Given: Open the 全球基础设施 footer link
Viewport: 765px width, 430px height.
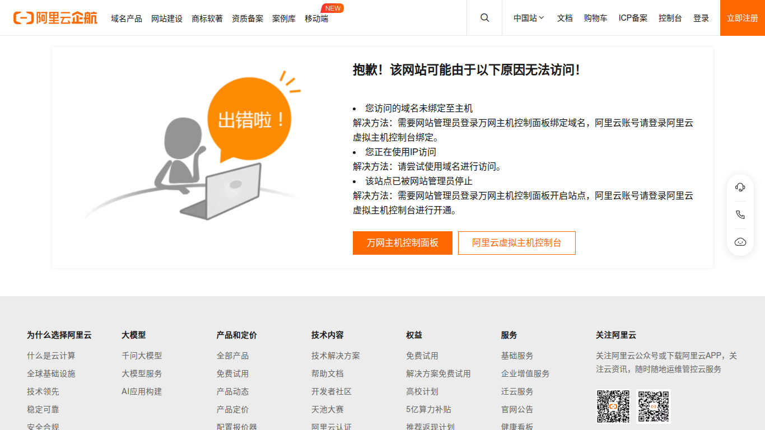Looking at the screenshot, I should pyautogui.click(x=51, y=373).
